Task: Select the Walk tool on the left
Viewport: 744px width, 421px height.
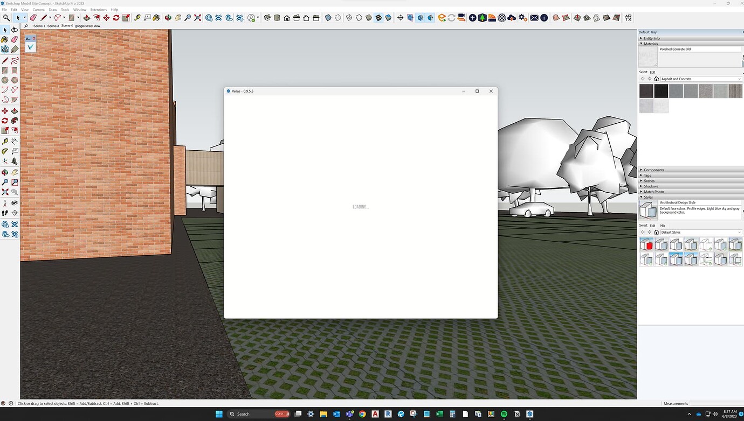Action: [5, 212]
